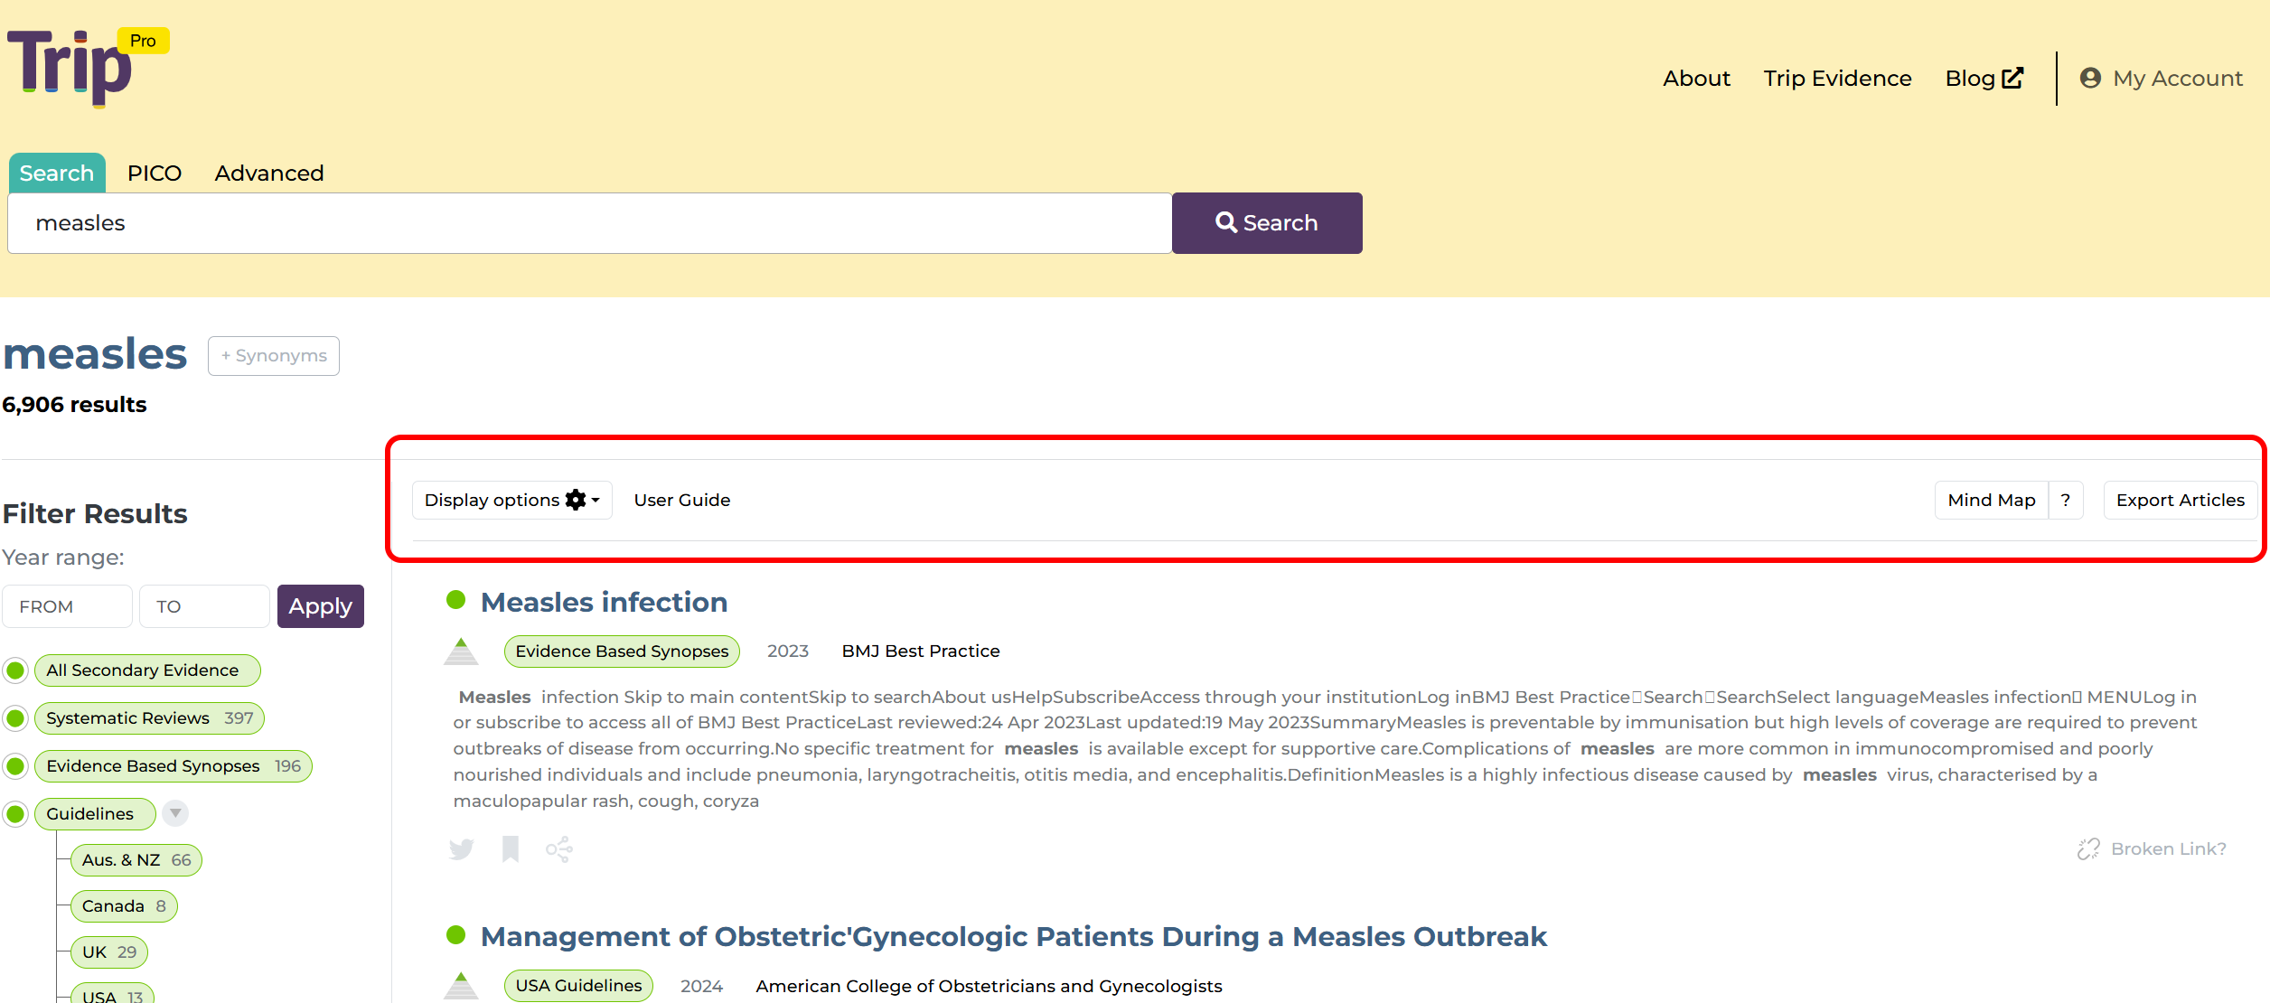Expand the Synonyms button
This screenshot has width=2270, height=1003.
274,356
